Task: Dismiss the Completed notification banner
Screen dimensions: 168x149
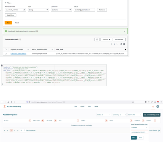Action: click(x=124, y=31)
